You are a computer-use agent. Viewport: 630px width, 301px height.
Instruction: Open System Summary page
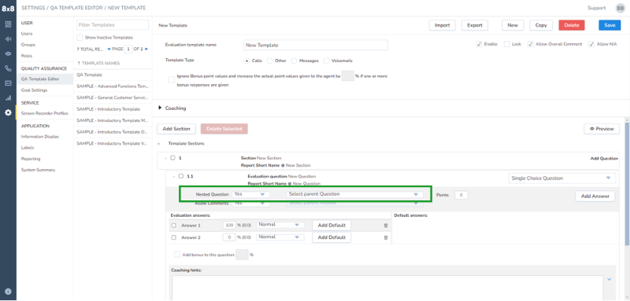[38, 170]
